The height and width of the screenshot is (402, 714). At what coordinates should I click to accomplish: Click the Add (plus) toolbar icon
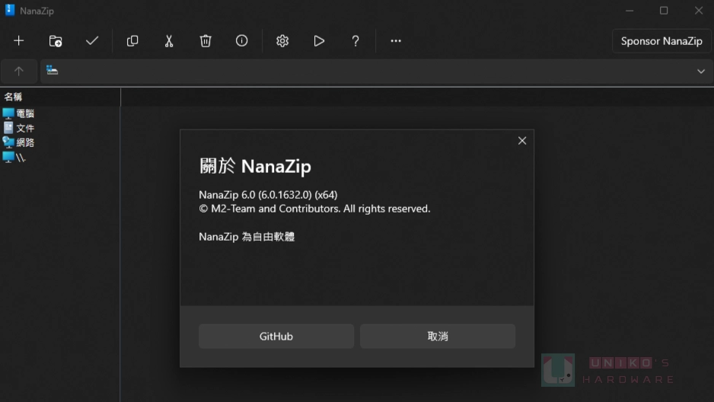click(x=19, y=41)
